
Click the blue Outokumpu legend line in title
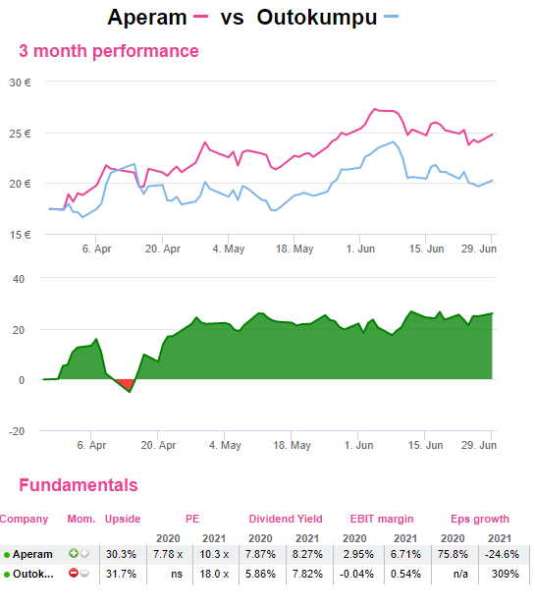tap(391, 17)
